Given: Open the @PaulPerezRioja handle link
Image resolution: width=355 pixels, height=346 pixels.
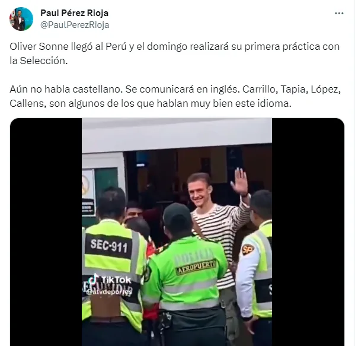Looking at the screenshot, I should (x=75, y=25).
